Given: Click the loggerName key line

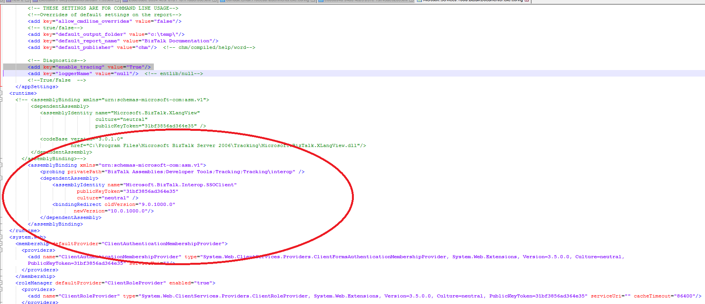Looking at the screenshot, I should pos(83,73).
